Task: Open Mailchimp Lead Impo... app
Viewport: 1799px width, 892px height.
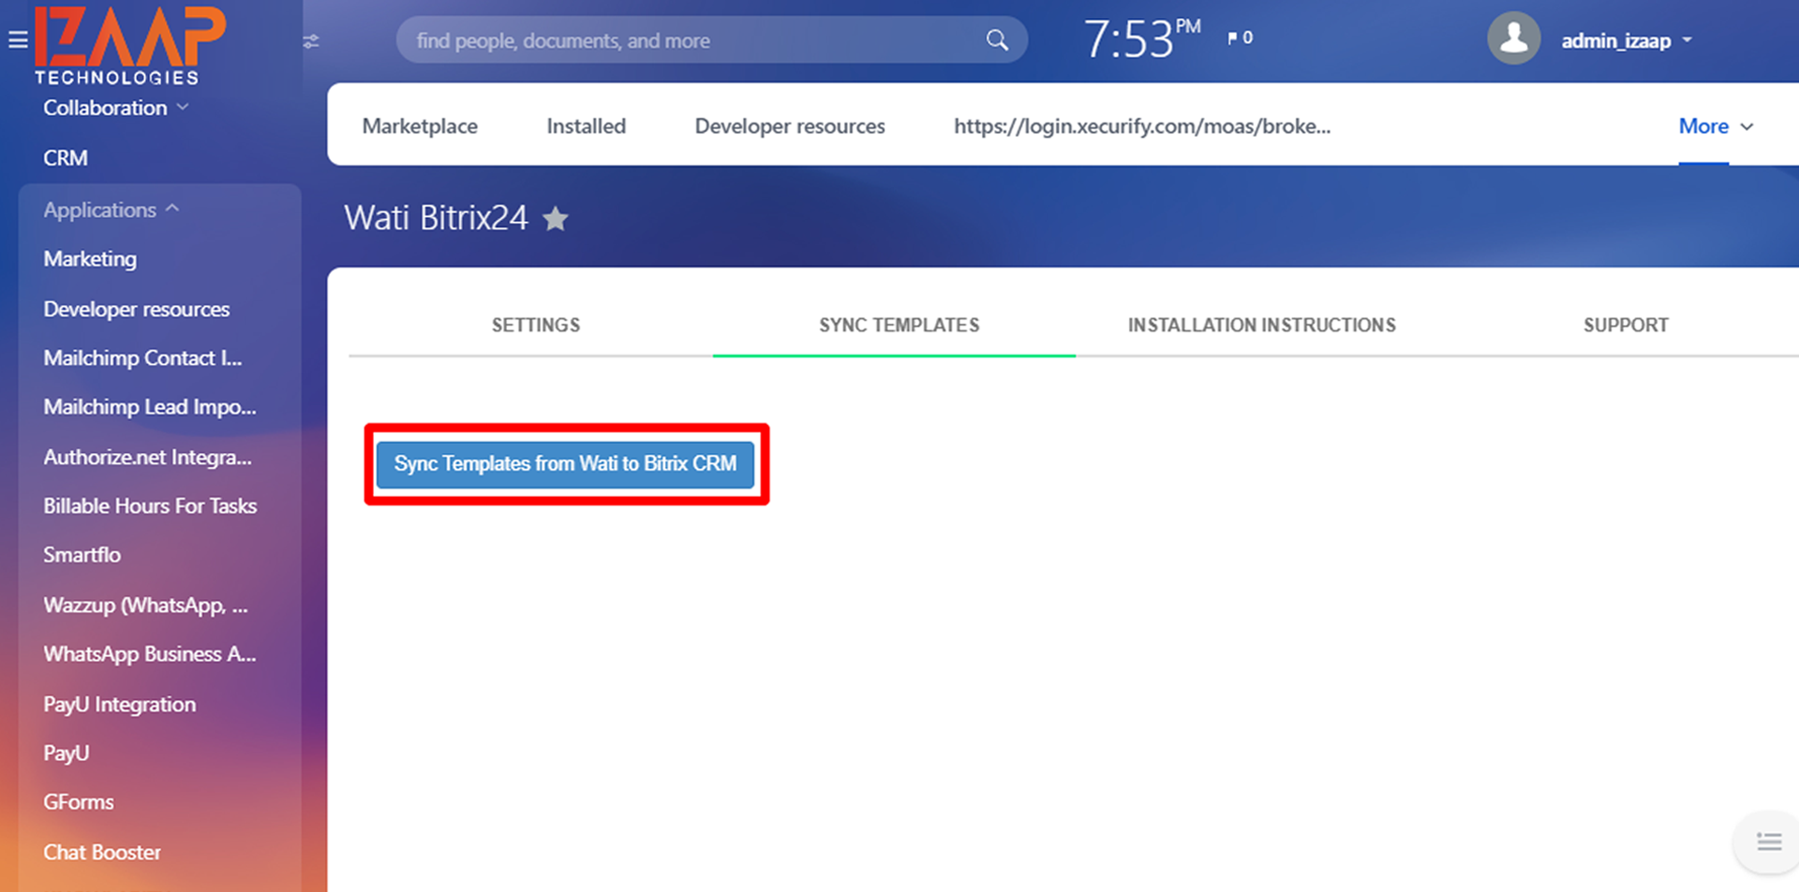Action: [150, 407]
